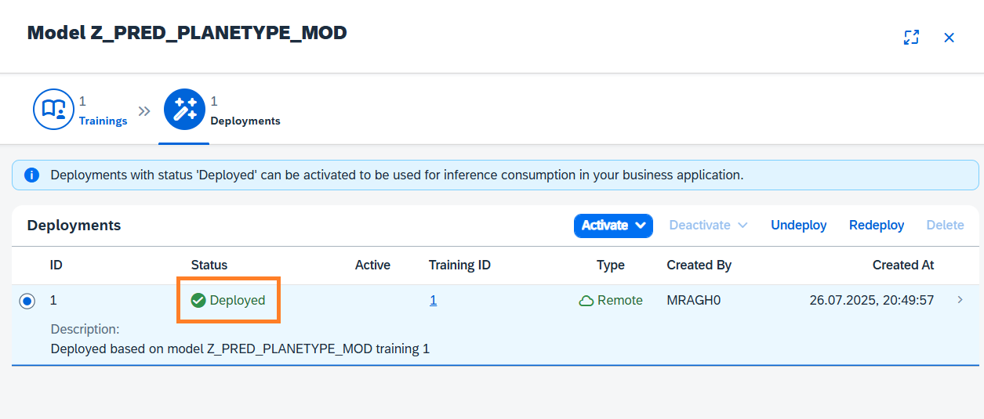Viewport: 984px width, 419px height.
Task: Click the Remote cloud icon
Action: tap(586, 301)
